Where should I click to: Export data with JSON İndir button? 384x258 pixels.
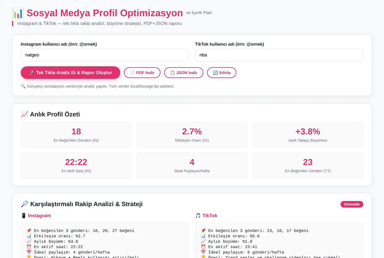coord(184,73)
